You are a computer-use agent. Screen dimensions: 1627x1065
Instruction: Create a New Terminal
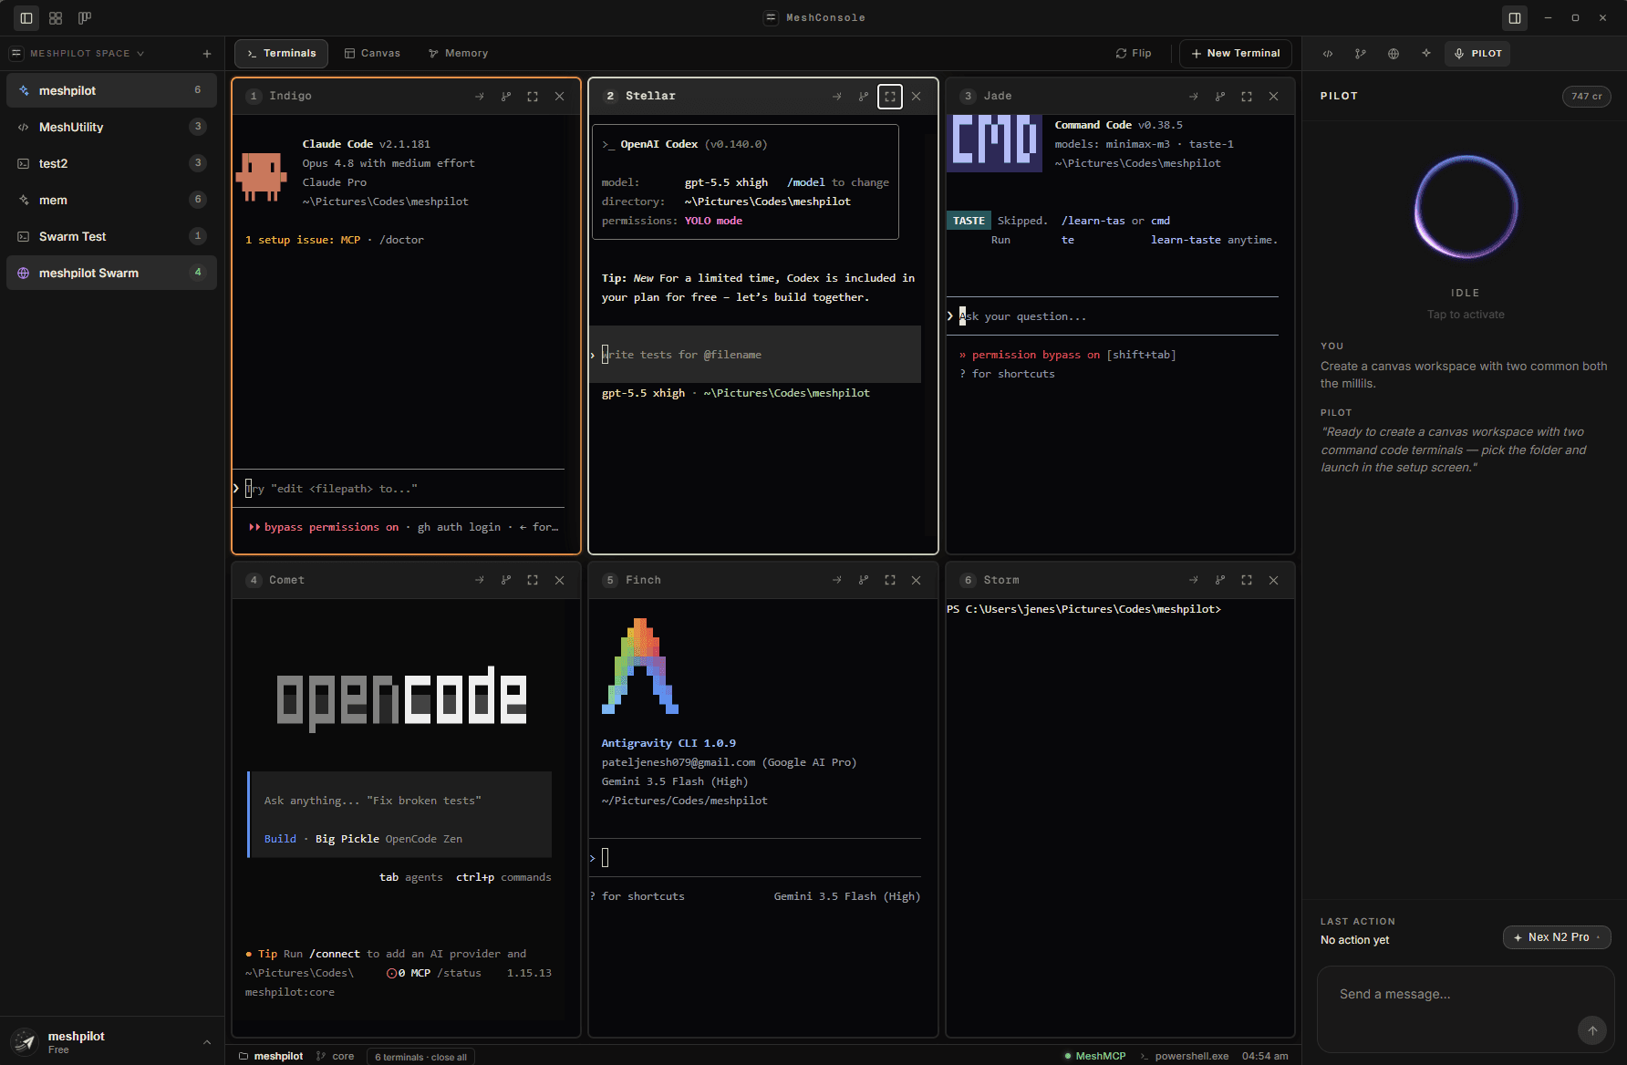[x=1236, y=54]
